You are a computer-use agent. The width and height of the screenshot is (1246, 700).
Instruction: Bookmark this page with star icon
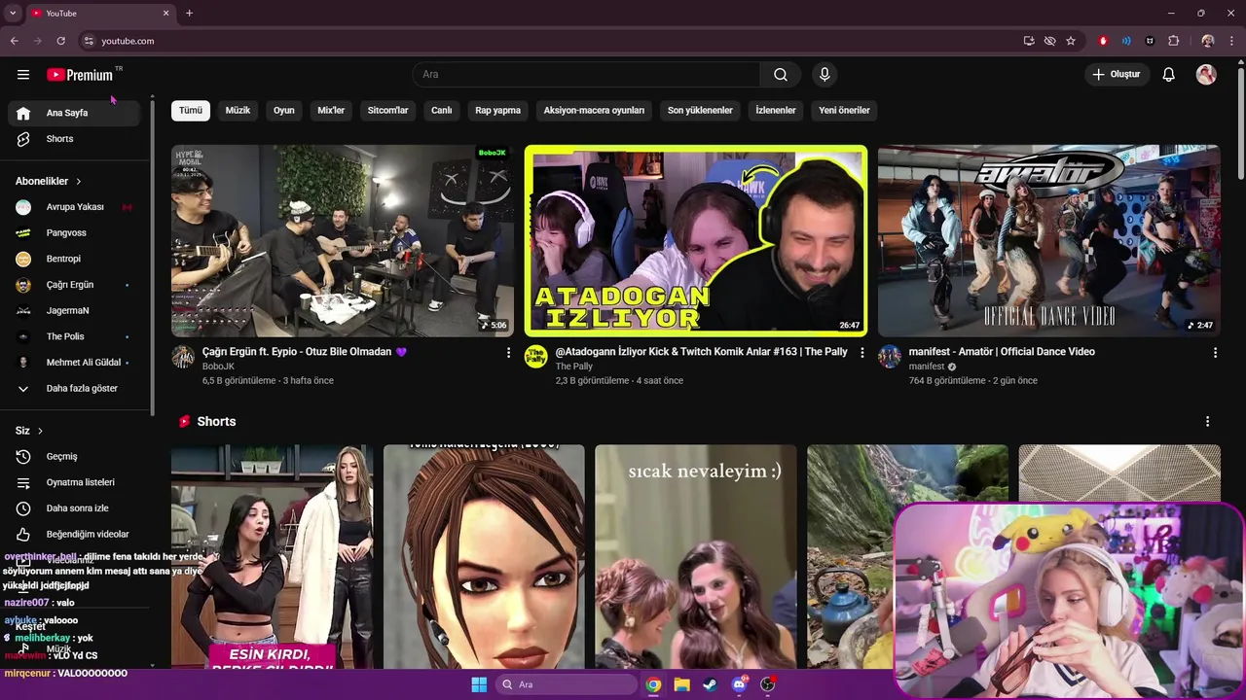(x=1071, y=41)
